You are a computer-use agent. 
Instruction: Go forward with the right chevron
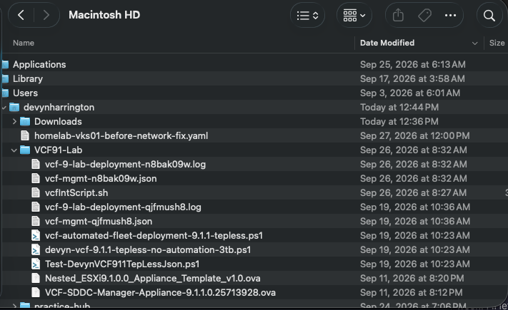[46, 15]
